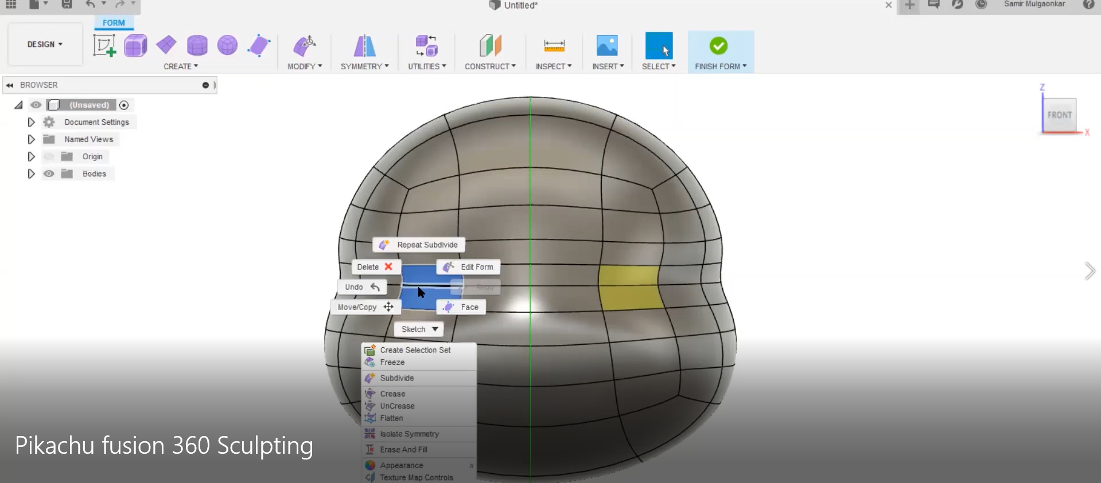Click Undo in marking menu
The image size is (1101, 483).
[362, 287]
